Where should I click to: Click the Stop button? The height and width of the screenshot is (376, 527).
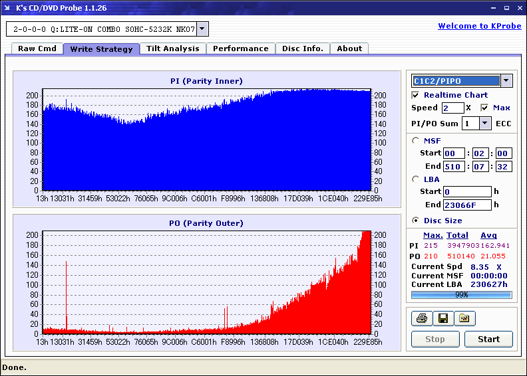[x=435, y=339]
